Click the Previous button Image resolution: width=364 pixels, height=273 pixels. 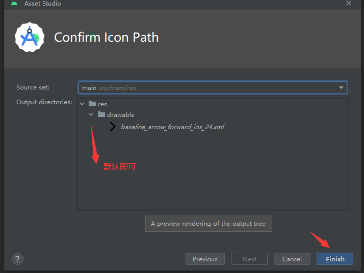coord(205,259)
